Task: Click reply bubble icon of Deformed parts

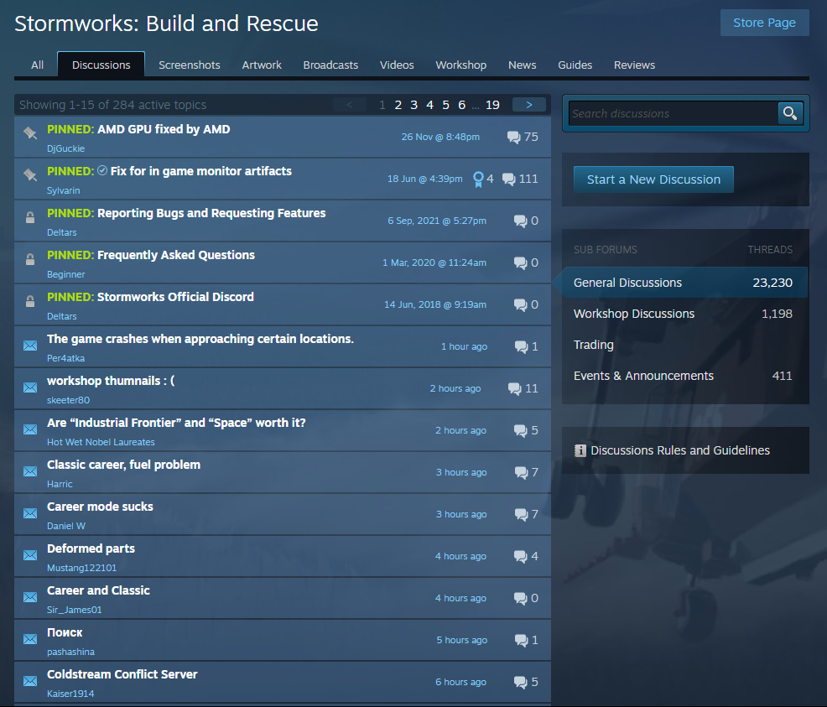Action: 521,557
